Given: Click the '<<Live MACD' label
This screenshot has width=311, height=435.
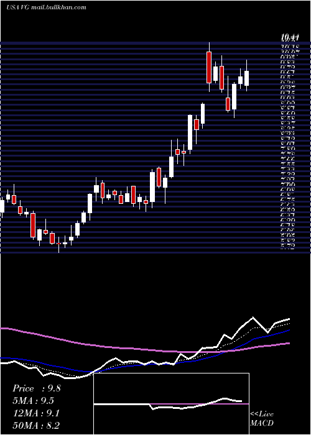Looking at the screenshot, I should click(262, 419).
